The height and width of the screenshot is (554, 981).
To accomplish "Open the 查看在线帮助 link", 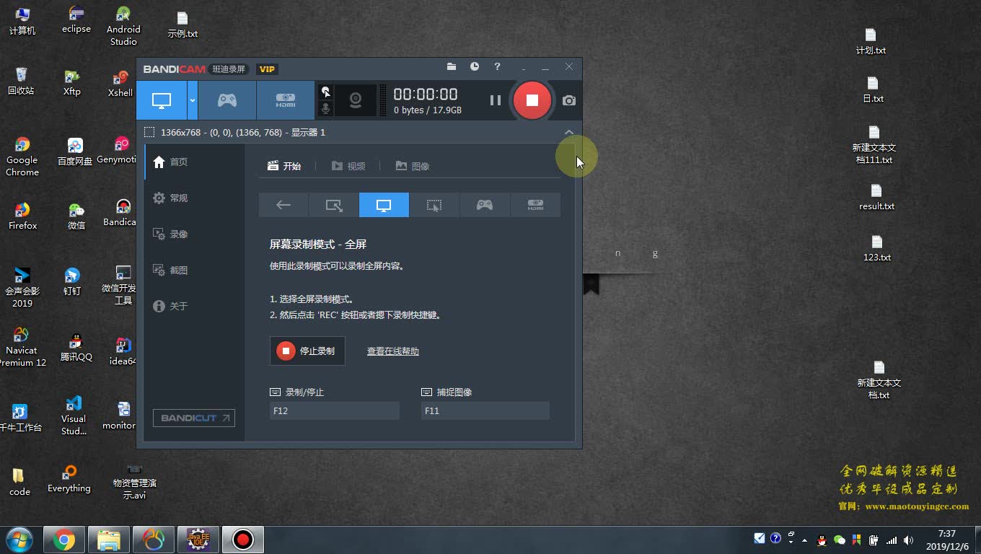I will (393, 351).
